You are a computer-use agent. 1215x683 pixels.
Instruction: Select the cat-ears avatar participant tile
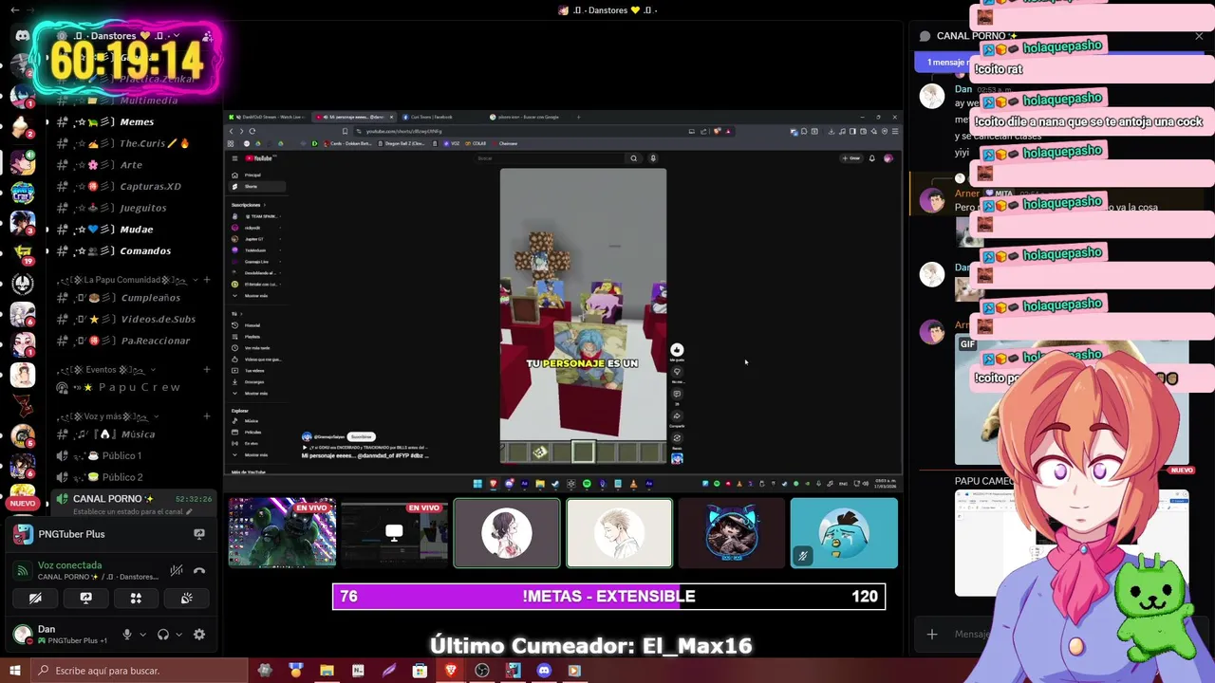click(732, 533)
